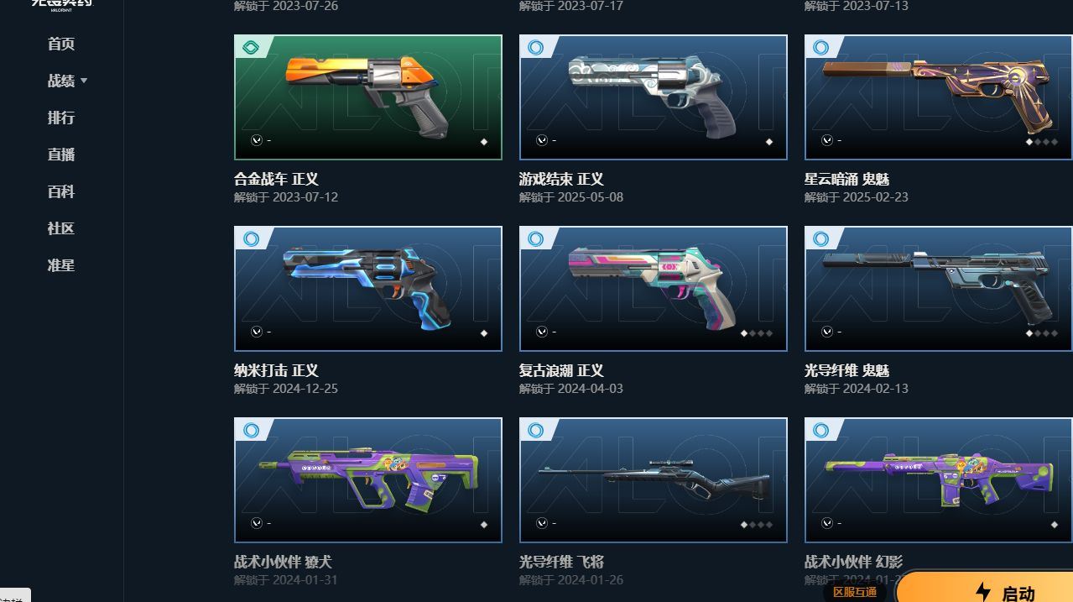Open the 战术小伙伴 幻影 rifle skin thumbnail
Viewport: 1073px width, 602px height.
click(939, 480)
